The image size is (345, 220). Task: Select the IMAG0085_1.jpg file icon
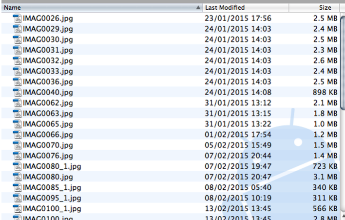pos(17,187)
